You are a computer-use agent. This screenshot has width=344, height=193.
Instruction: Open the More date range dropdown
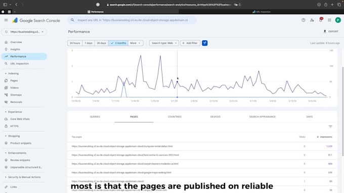(136, 43)
